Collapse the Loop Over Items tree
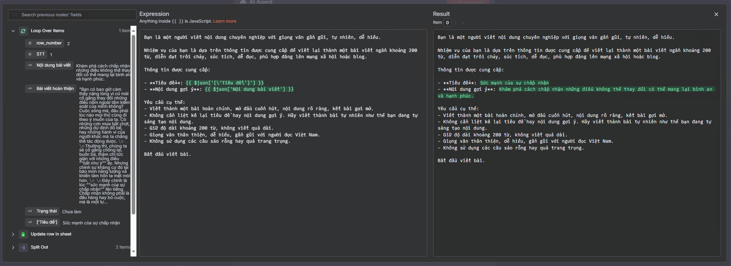Viewport: 731px width, 266px height. coord(13,31)
